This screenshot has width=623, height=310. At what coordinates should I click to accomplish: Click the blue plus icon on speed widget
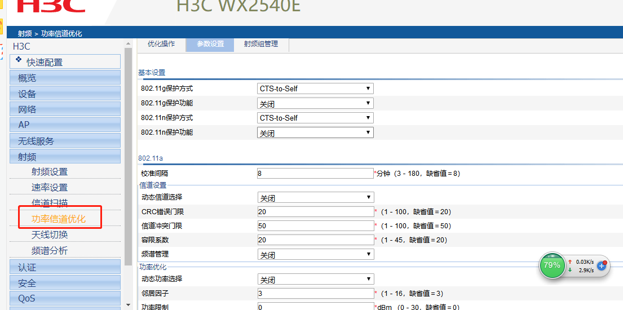tap(601, 266)
